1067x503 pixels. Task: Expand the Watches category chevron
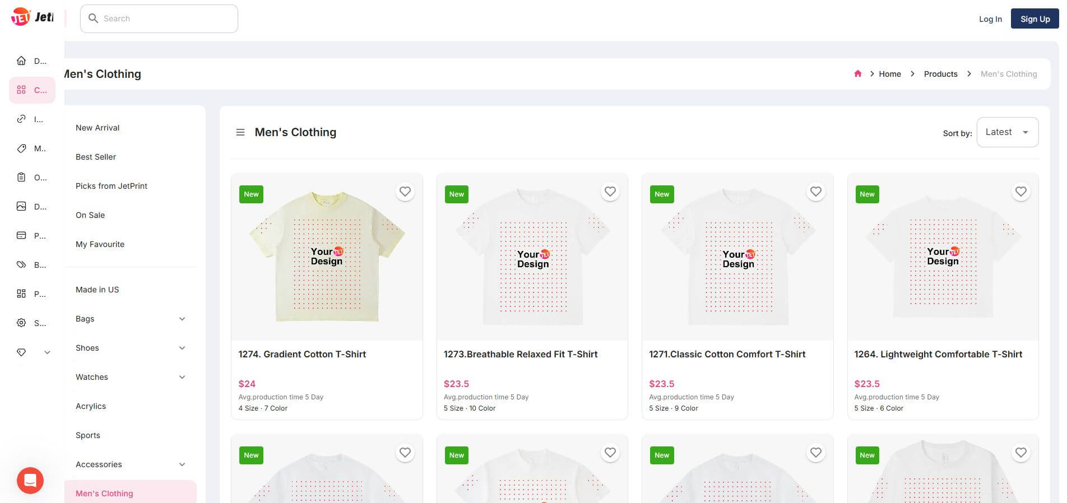(x=182, y=377)
